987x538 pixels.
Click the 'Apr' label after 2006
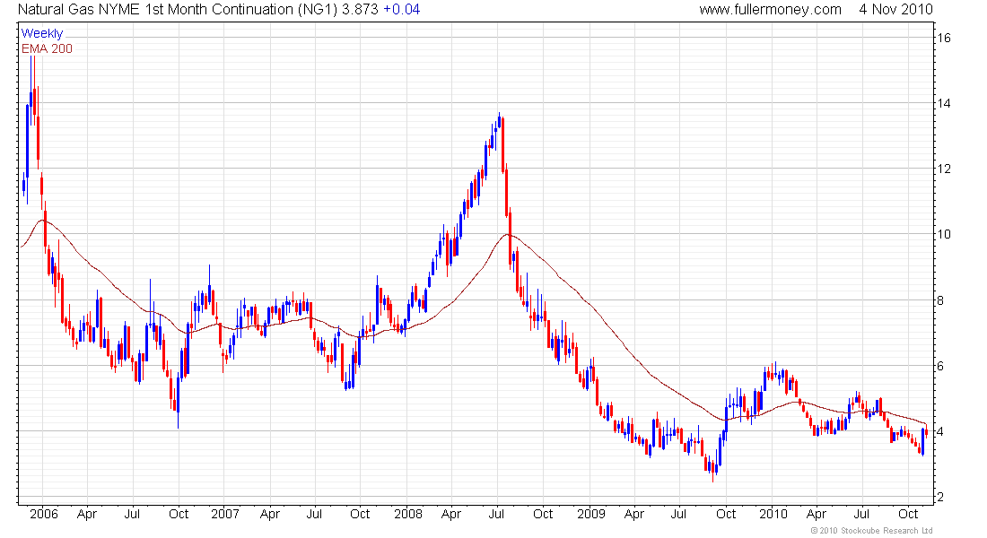pyautogui.click(x=87, y=514)
